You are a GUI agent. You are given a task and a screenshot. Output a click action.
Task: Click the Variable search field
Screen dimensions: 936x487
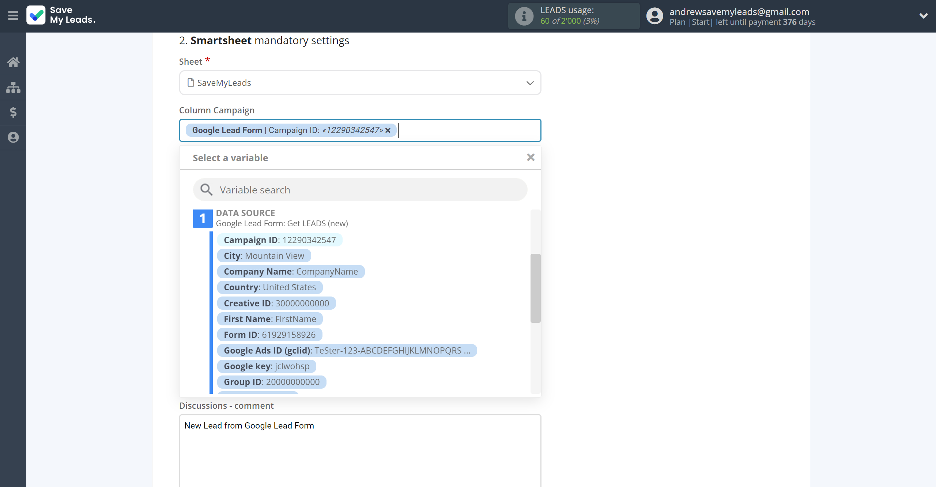(x=360, y=190)
